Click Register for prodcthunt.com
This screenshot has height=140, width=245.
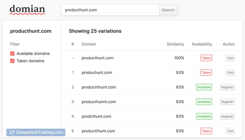[x=227, y=117]
